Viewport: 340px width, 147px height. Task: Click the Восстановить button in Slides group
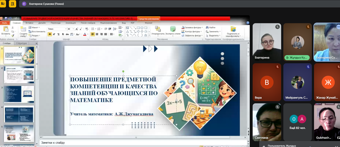pos(37,32)
